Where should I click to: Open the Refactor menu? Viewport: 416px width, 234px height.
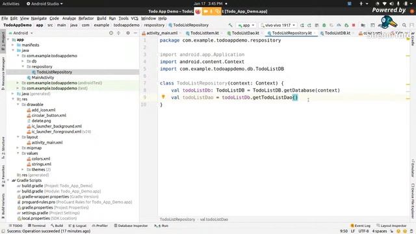coord(86,18)
